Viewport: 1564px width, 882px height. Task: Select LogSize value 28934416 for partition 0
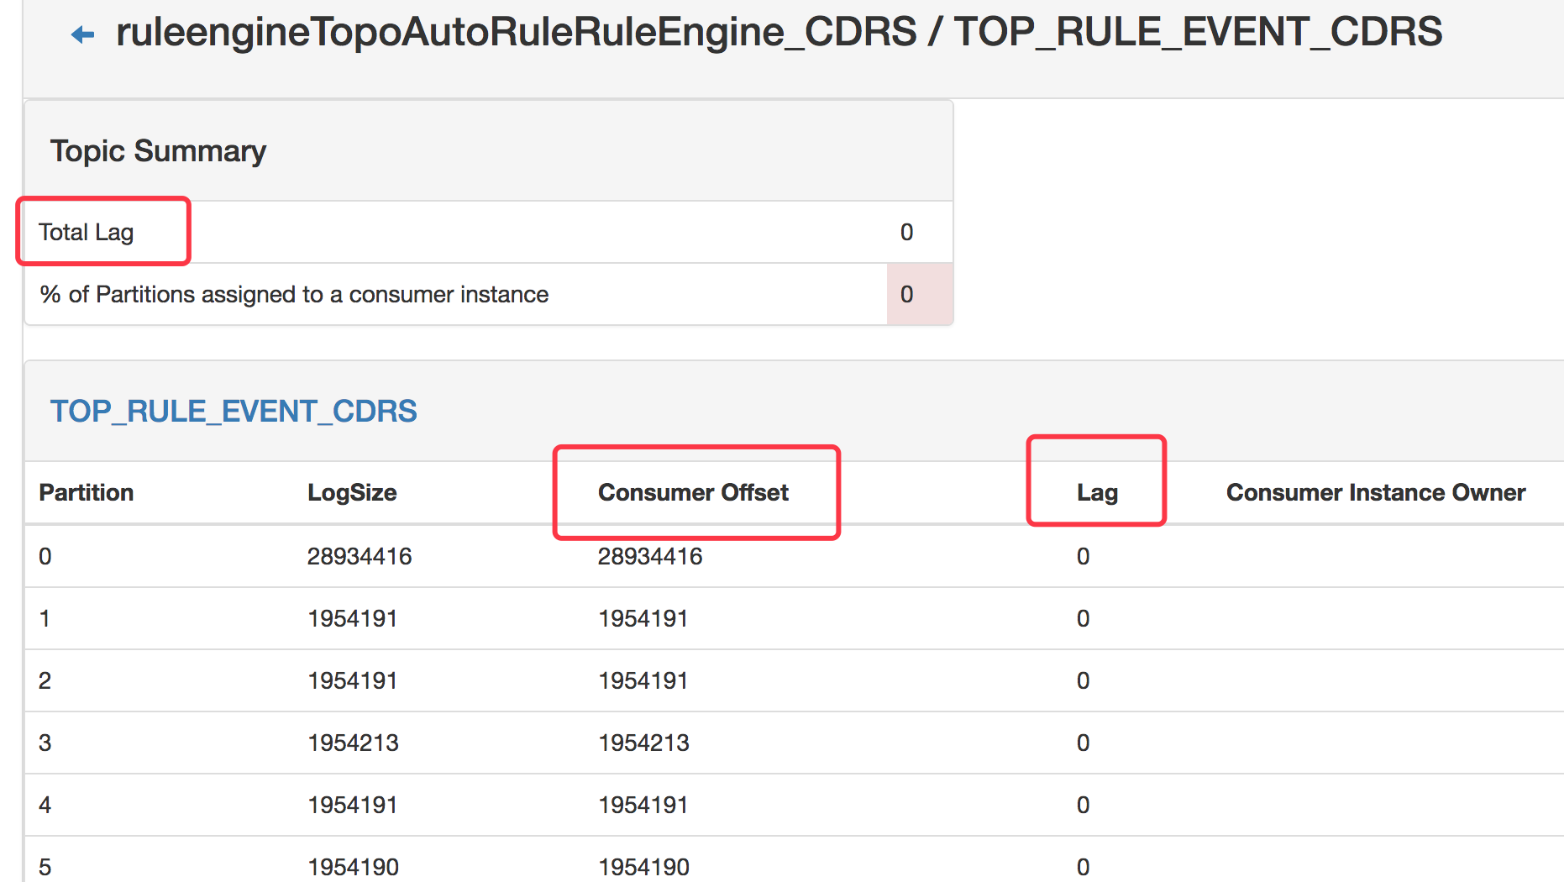pyautogui.click(x=360, y=556)
